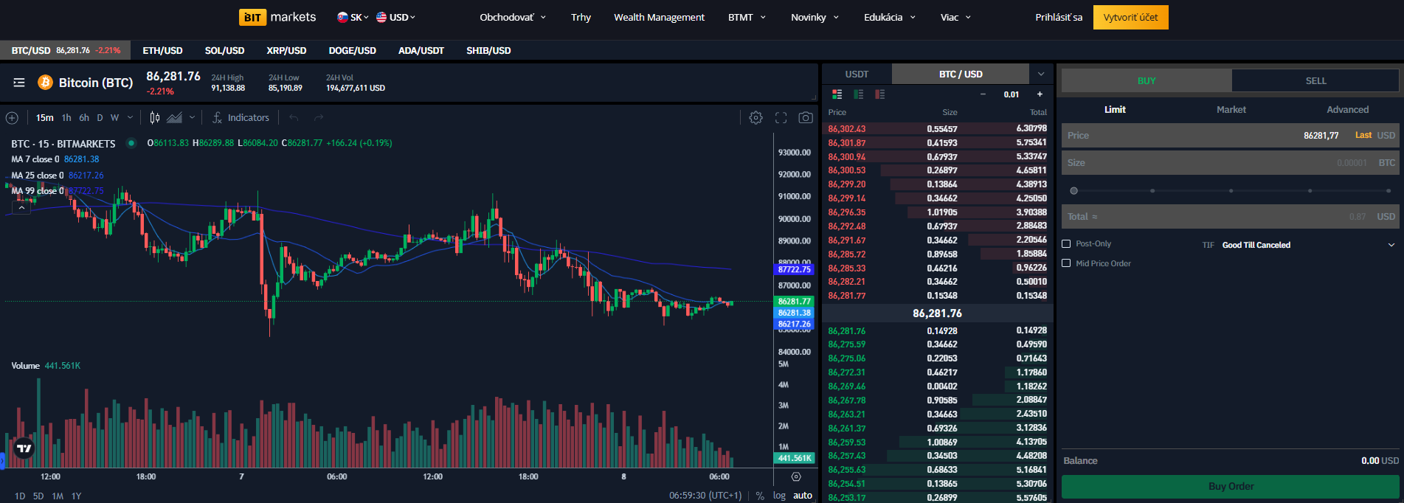Click the Vytvoriť účet button
Image resolution: width=1404 pixels, height=503 pixels.
[x=1130, y=17]
